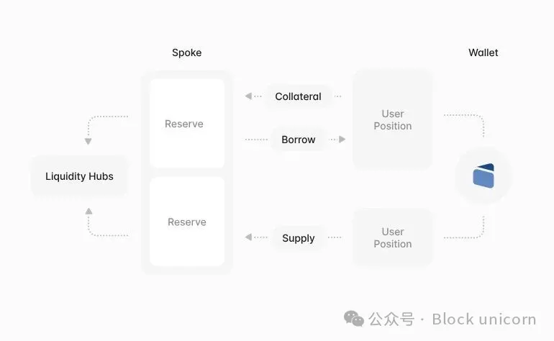
Task: Click the left arrowhead beside Supply
Action: (x=248, y=237)
